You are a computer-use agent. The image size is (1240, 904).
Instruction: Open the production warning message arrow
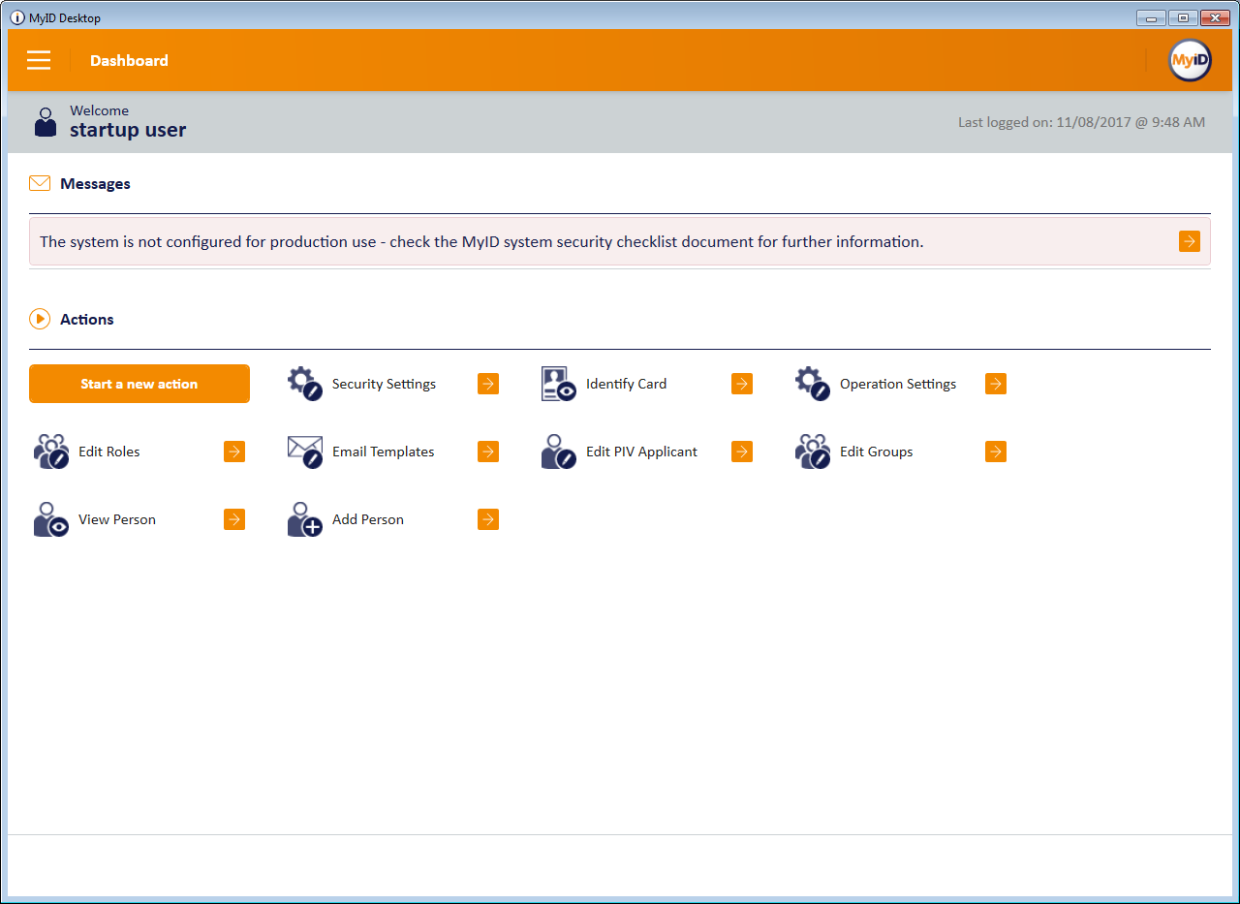click(x=1190, y=241)
